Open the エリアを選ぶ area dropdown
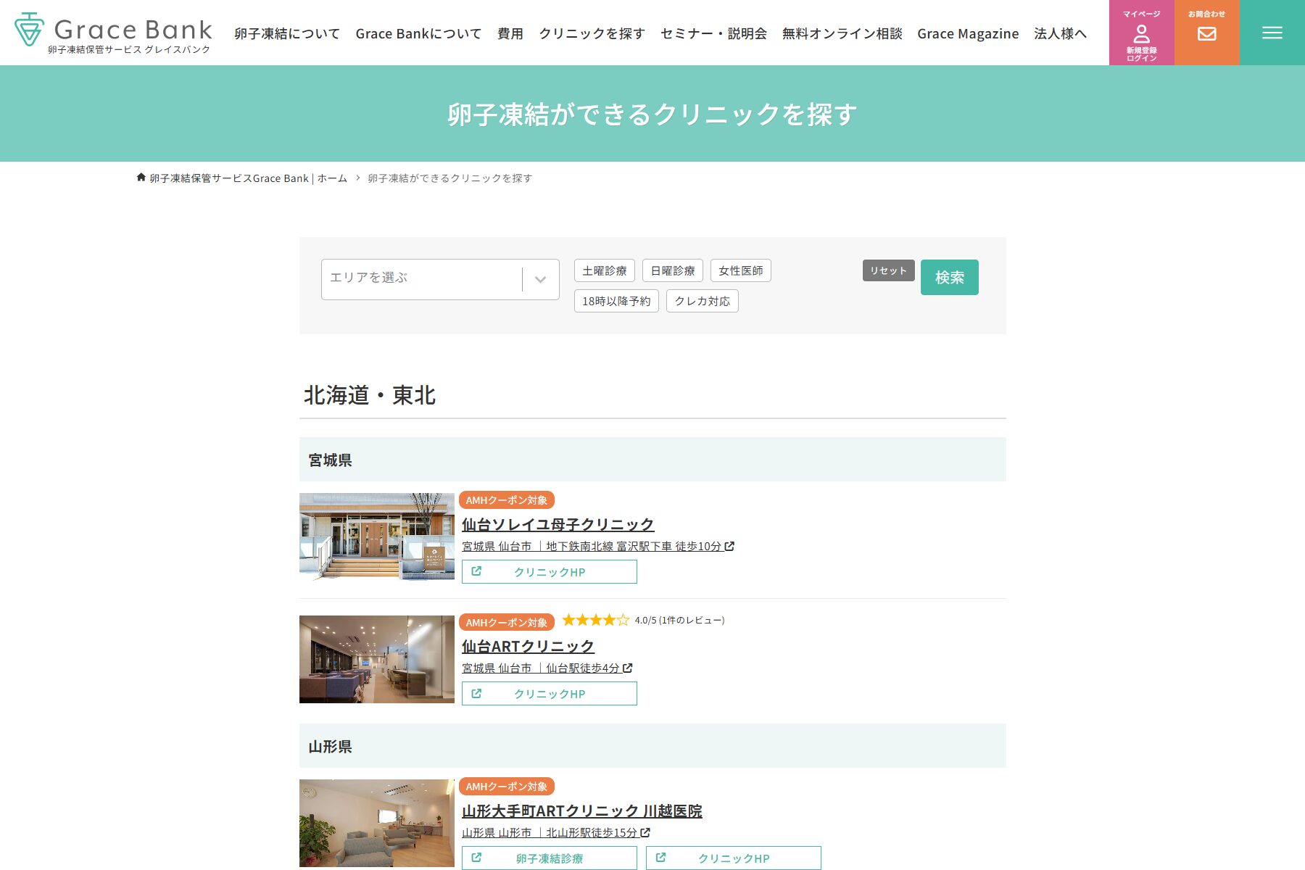 pyautogui.click(x=422, y=278)
